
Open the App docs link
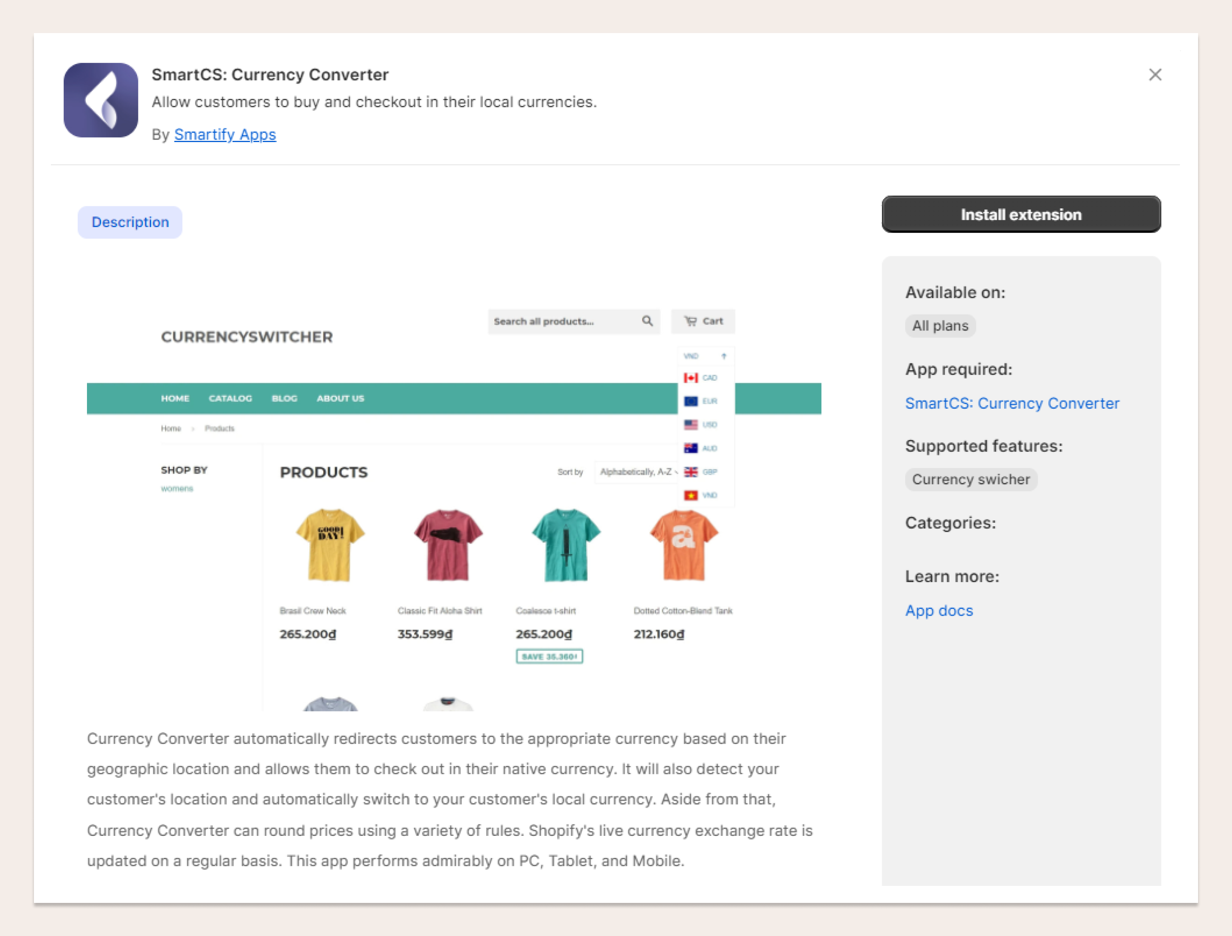939,611
